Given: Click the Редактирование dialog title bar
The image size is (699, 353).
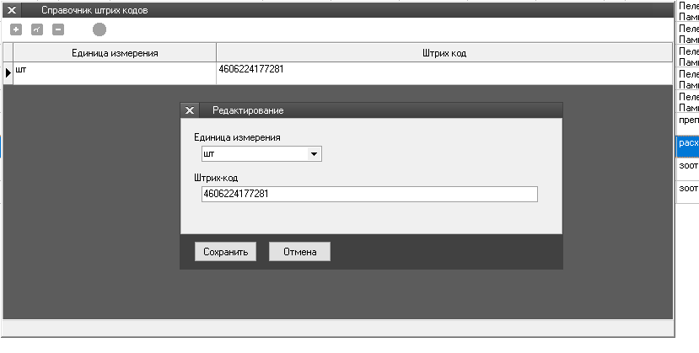Looking at the screenshot, I should (379, 110).
